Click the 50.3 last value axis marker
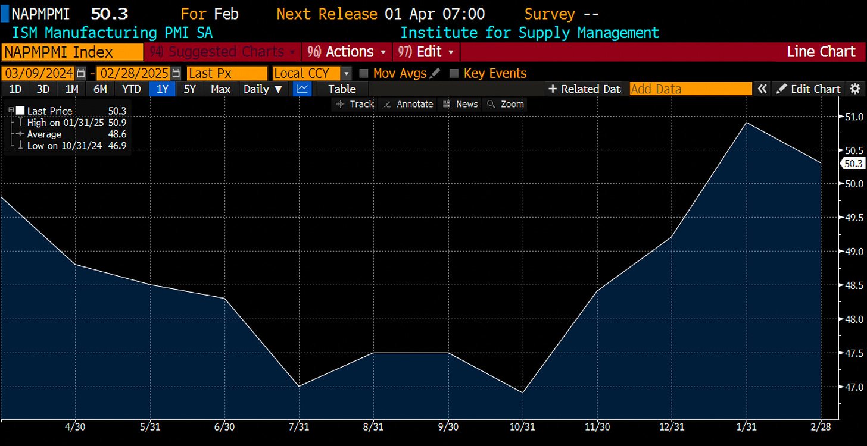The image size is (867, 446). (852, 164)
